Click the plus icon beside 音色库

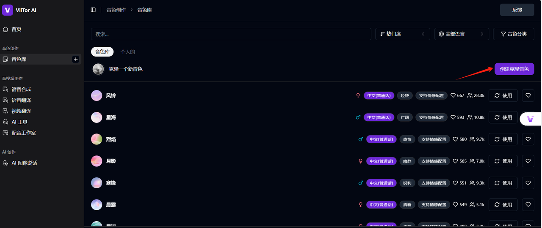(76, 59)
